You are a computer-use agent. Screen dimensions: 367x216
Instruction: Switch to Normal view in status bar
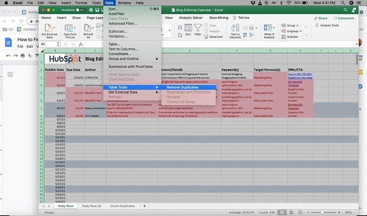coord(282,212)
